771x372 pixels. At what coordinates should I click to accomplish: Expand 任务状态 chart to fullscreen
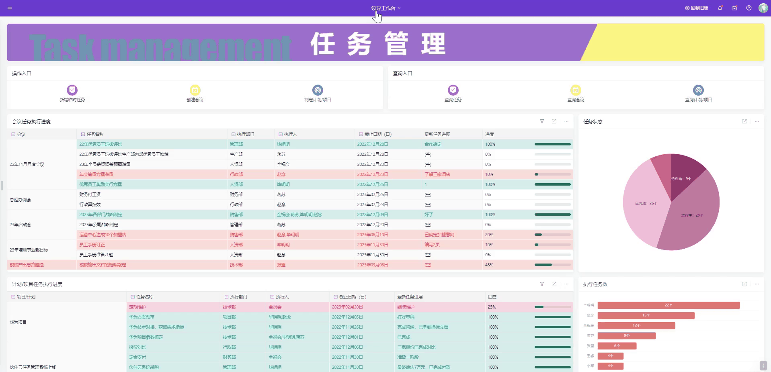point(744,121)
